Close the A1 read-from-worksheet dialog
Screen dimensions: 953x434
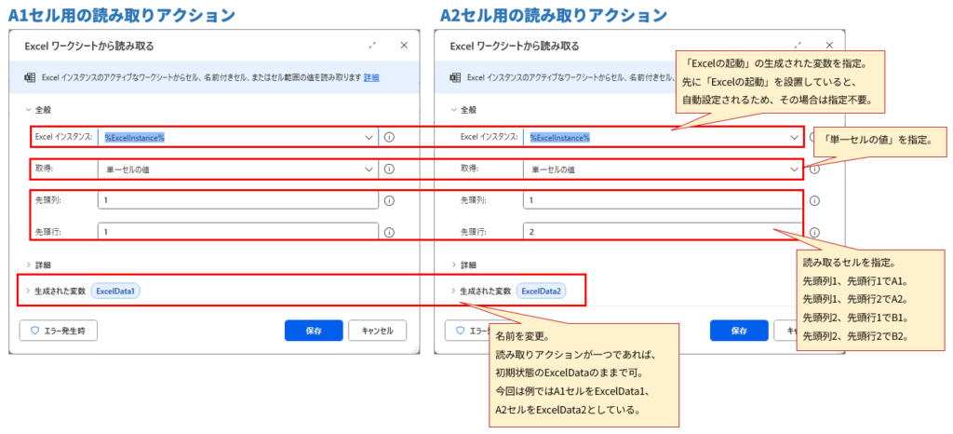pyautogui.click(x=404, y=46)
